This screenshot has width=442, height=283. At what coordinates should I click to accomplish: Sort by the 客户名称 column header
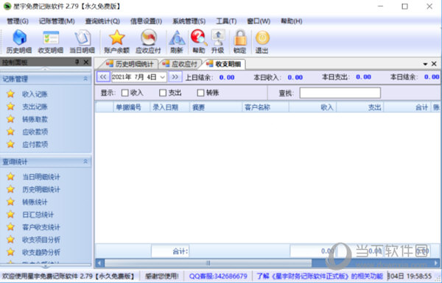pyautogui.click(x=265, y=107)
